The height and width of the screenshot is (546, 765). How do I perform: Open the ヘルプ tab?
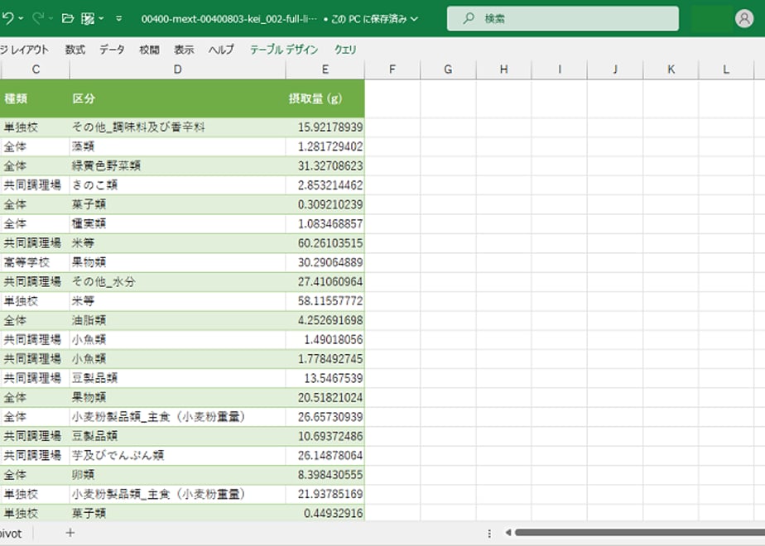(221, 50)
